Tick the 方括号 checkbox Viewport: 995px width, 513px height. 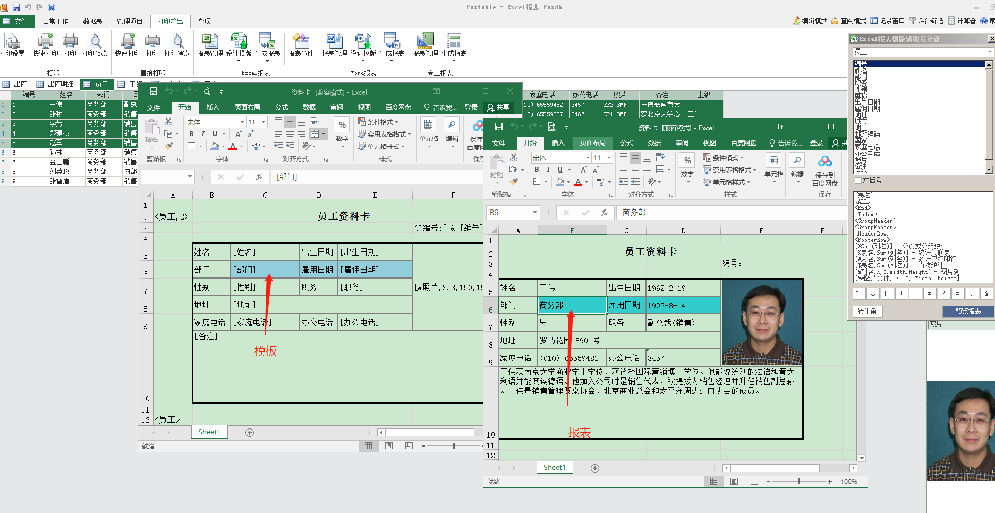coord(857,181)
